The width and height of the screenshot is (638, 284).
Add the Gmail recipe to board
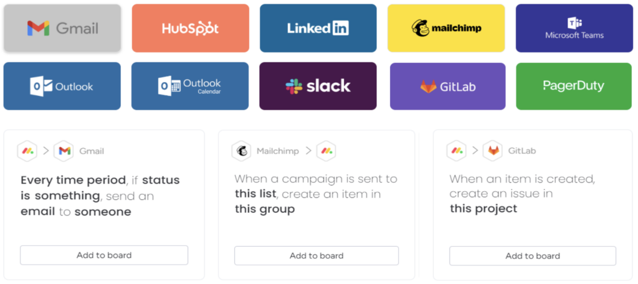[104, 255]
